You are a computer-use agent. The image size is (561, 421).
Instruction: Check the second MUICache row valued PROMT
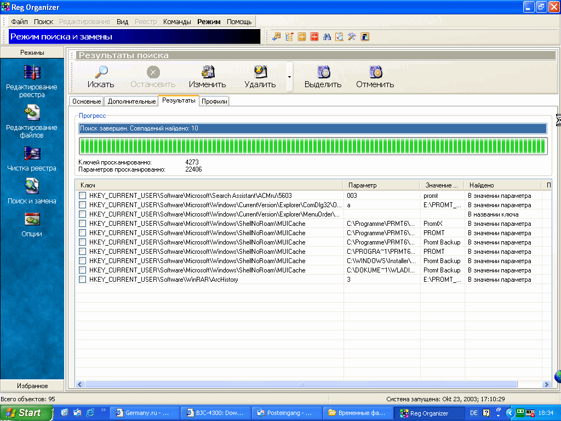(82, 232)
